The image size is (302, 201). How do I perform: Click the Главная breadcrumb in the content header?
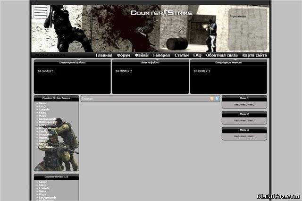(87, 99)
